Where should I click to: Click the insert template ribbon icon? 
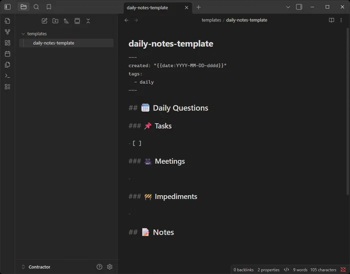[7, 65]
